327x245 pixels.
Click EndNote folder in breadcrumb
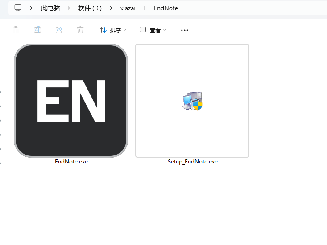pos(166,8)
